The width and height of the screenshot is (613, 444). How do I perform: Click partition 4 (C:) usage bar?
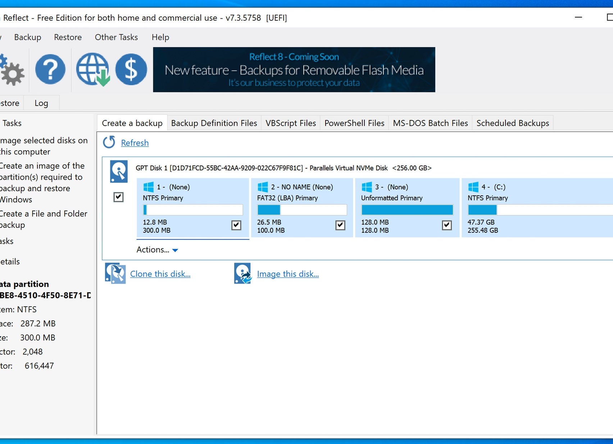540,209
